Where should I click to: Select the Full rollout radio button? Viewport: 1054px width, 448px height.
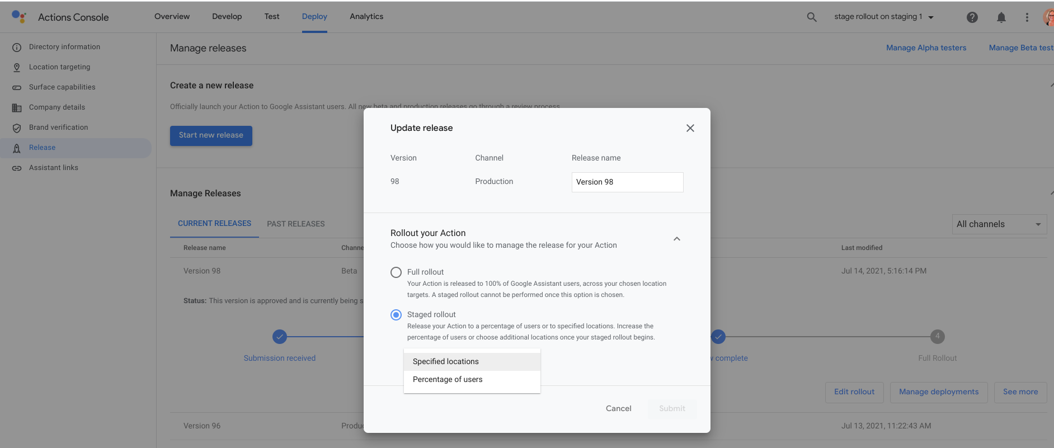396,272
